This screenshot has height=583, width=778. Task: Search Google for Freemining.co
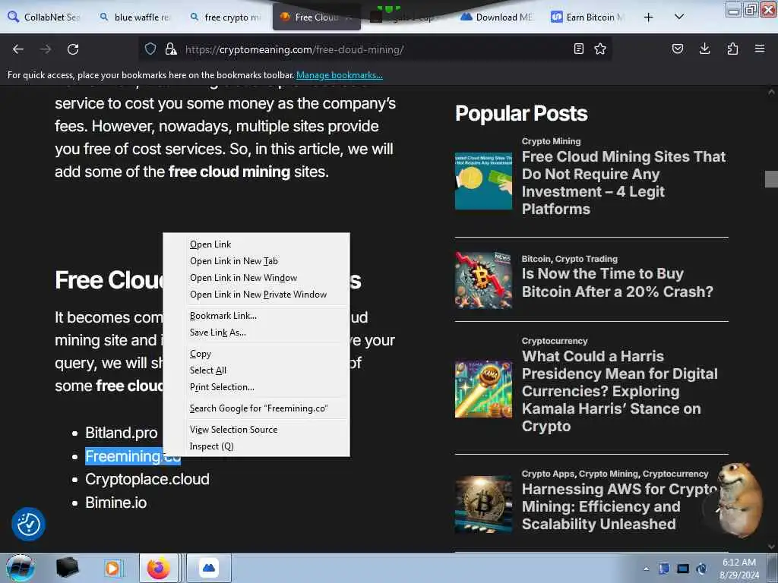[256, 408]
